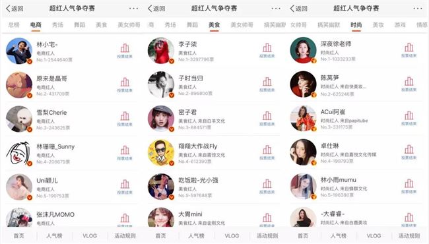Open VLOG in middle bottom bar
Viewport: 429px width, 244px height.
point(232,235)
